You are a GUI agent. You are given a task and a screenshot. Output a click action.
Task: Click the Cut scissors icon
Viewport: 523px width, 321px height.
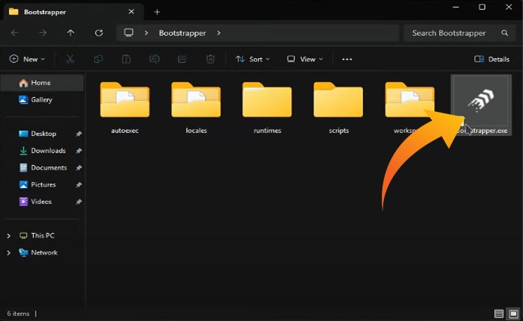70,59
